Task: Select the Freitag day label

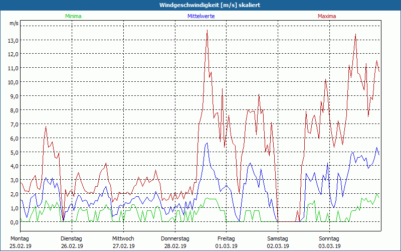Action: coord(227,238)
